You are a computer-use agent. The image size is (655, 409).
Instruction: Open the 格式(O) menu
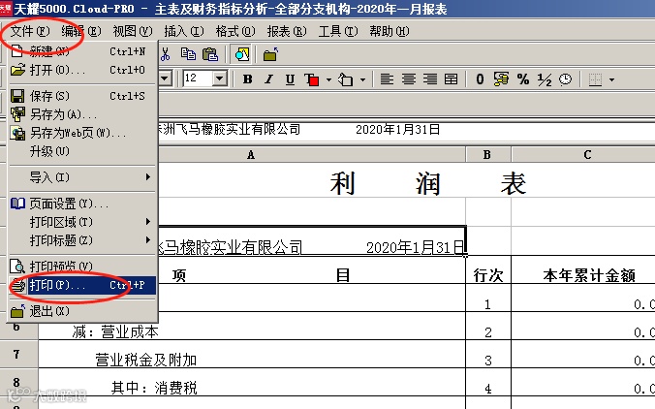pos(235,31)
